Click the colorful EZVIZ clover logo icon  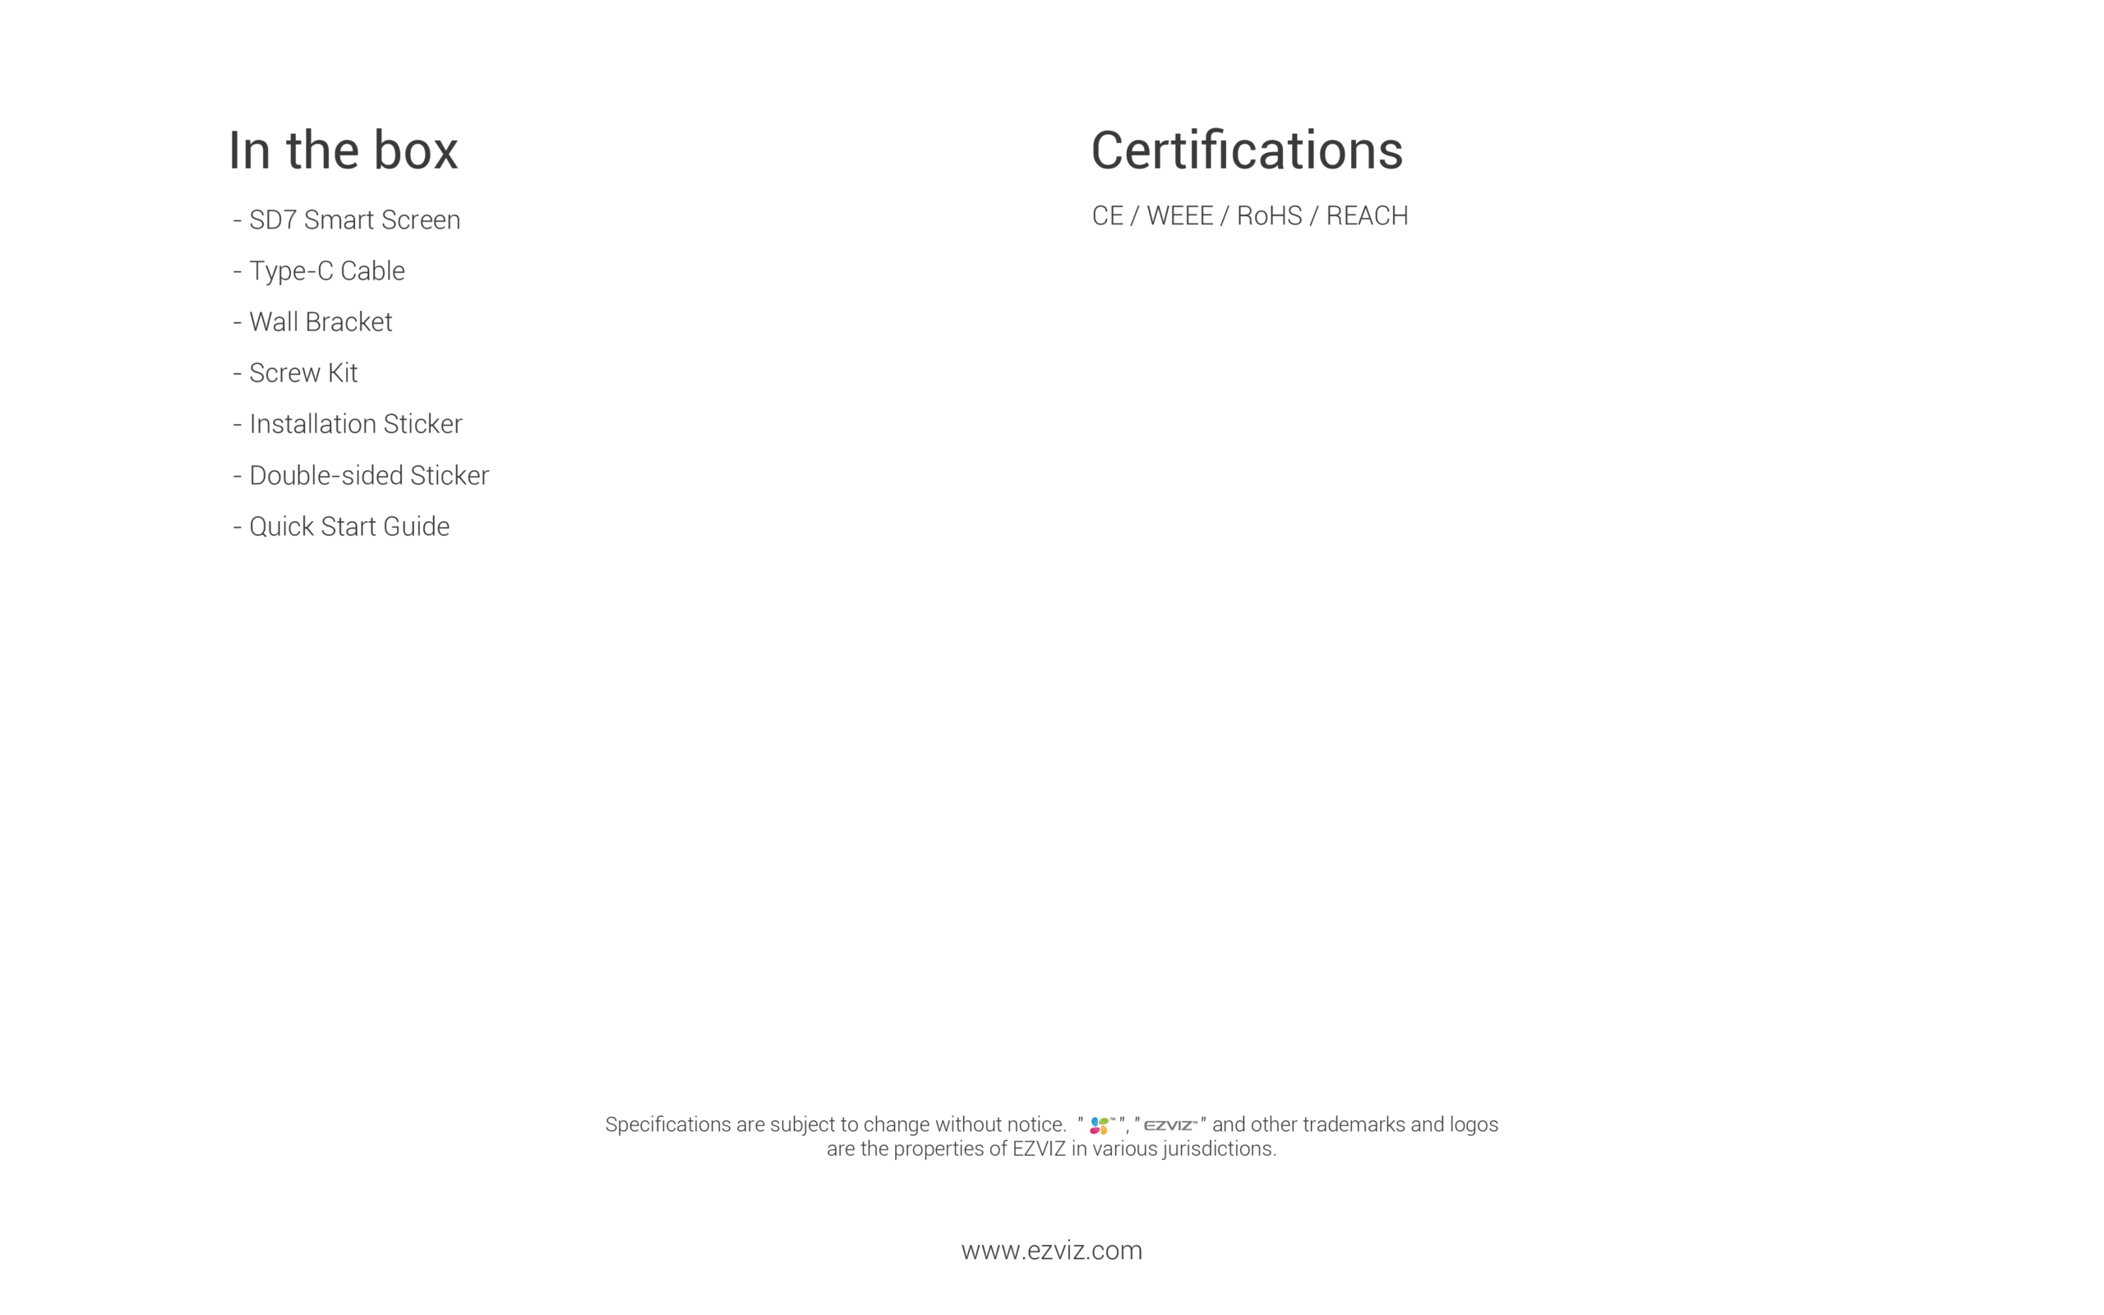(x=1099, y=1125)
